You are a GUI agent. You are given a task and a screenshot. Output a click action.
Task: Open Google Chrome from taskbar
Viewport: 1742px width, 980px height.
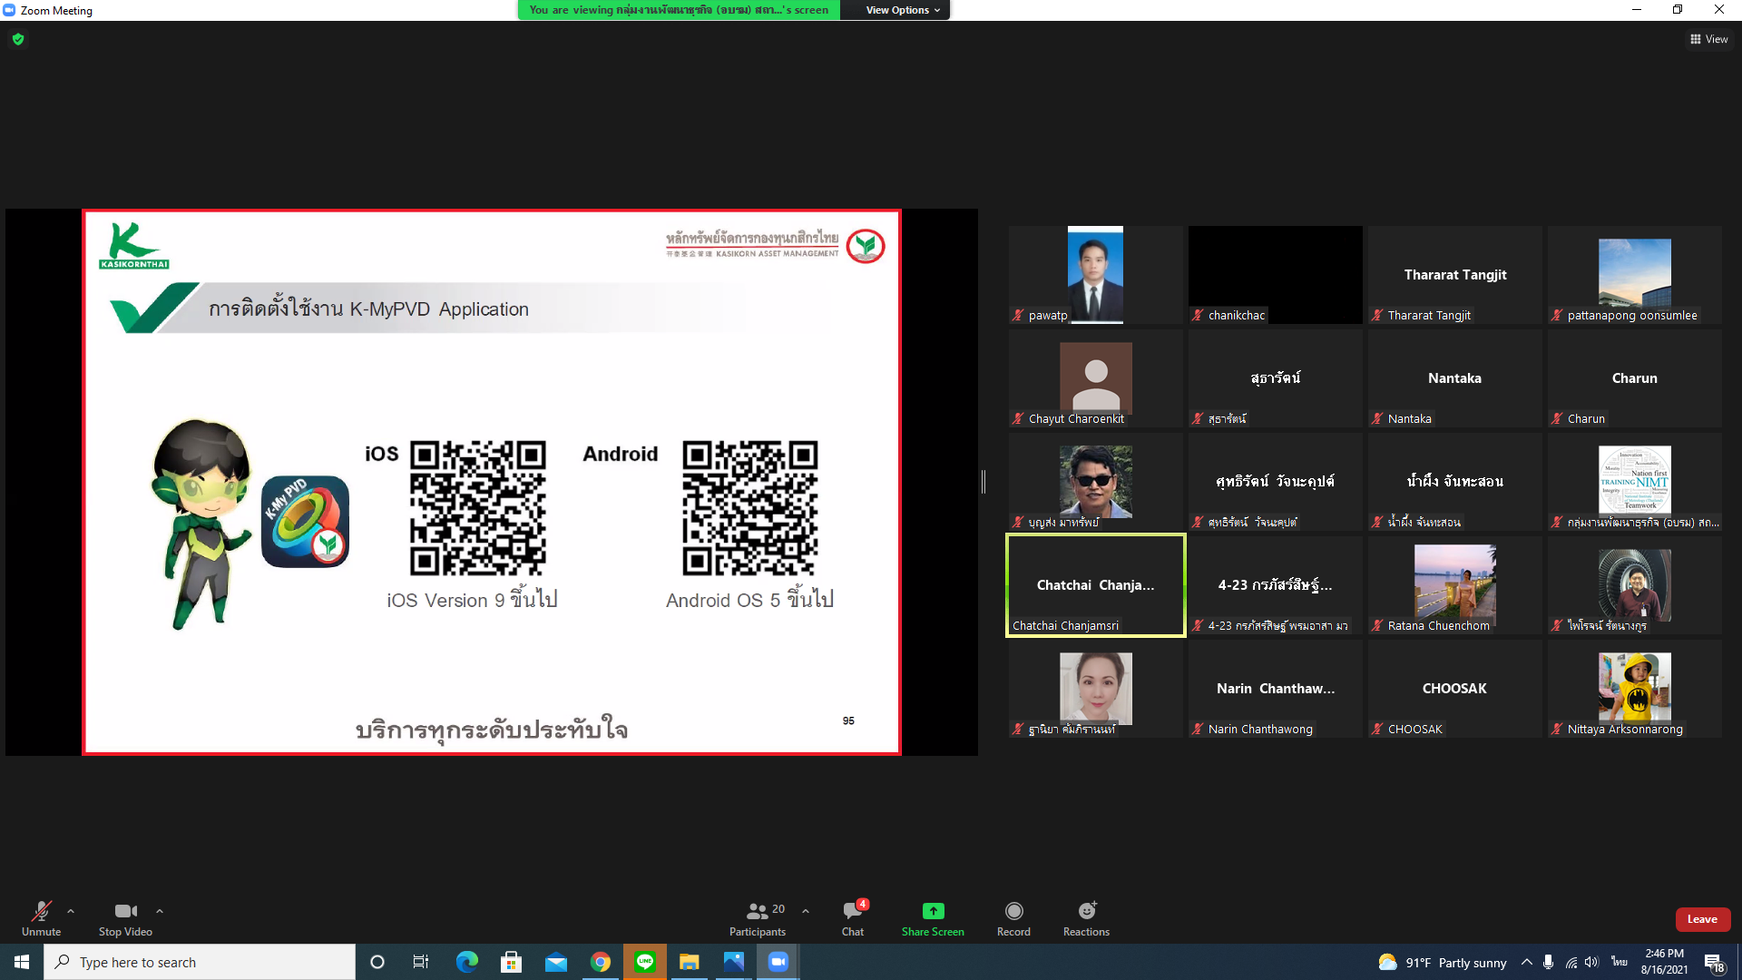coord(601,962)
